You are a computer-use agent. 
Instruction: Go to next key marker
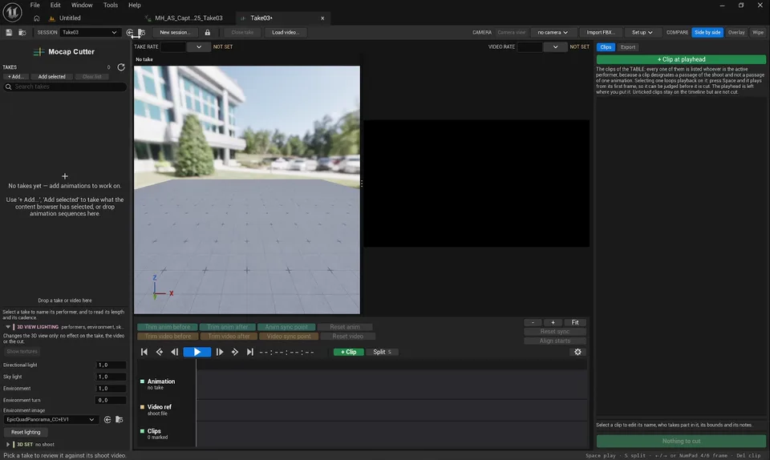click(235, 352)
